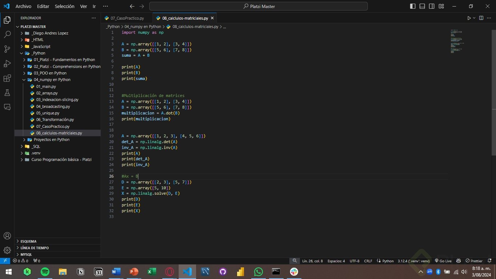
Task: Split the editor to the right
Action: tap(481, 18)
